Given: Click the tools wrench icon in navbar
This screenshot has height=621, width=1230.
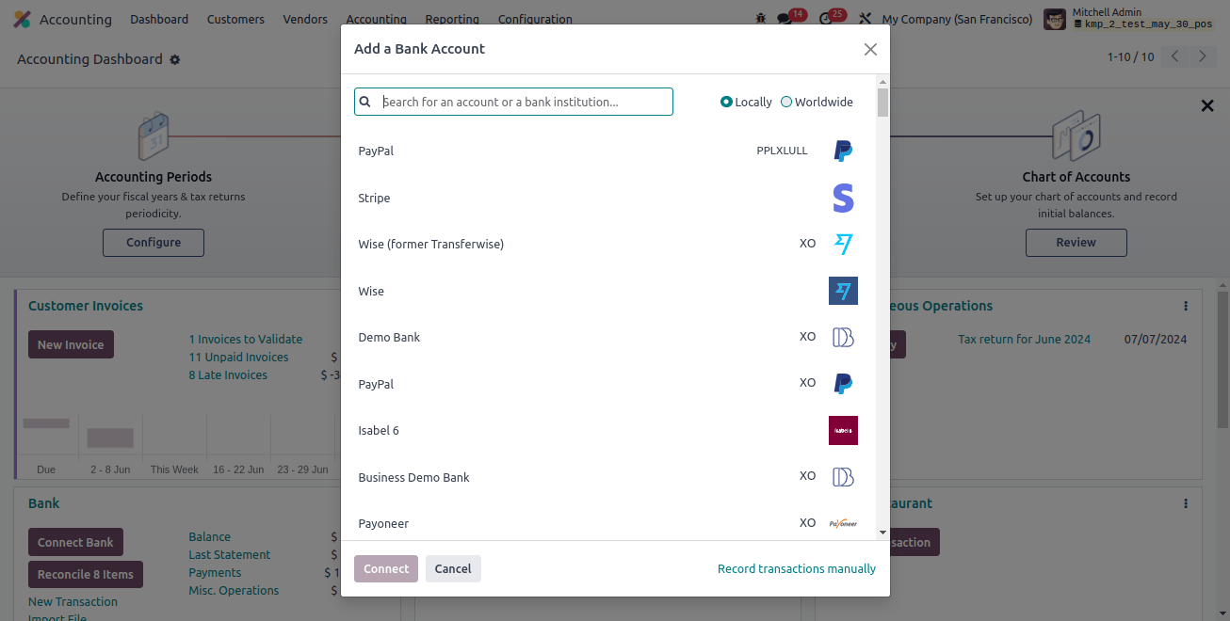Looking at the screenshot, I should click(865, 19).
